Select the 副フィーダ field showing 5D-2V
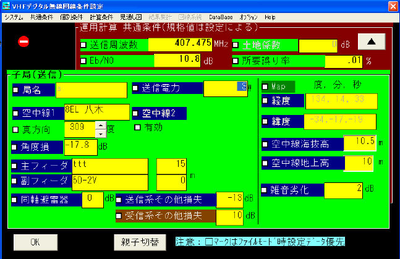Viewport: 400px width, 259px height. 109,182
